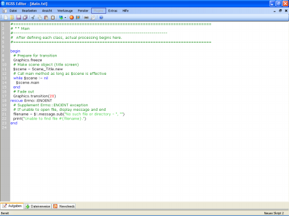Create a new file with toolbar icon
The image size is (289, 216).
6,18
